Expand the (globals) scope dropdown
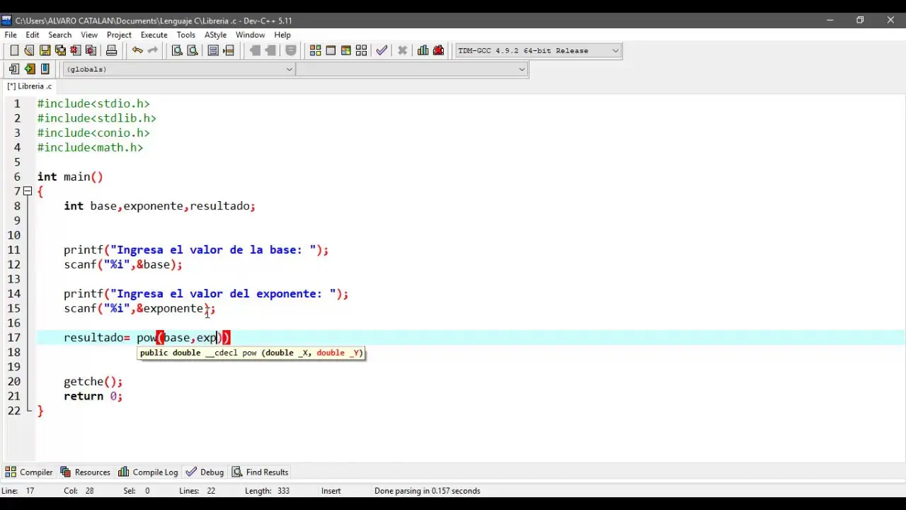 click(x=289, y=69)
